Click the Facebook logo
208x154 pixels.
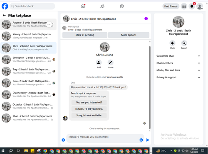5,6
